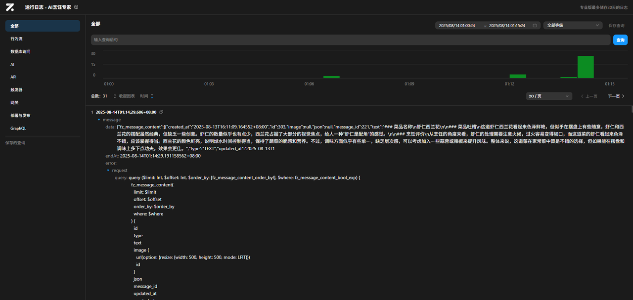Click the vertical scrollbar thumb at right

click(632, 109)
